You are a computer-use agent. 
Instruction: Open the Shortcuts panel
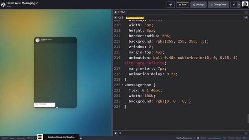pyautogui.click(x=31, y=138)
